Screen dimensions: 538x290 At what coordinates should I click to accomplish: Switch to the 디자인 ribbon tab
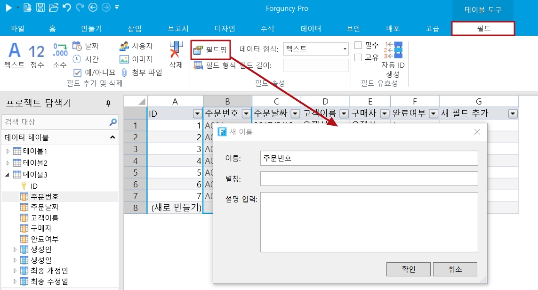[225, 28]
